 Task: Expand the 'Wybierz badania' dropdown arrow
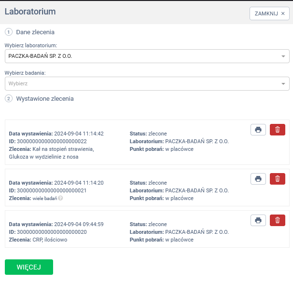pyautogui.click(x=283, y=84)
